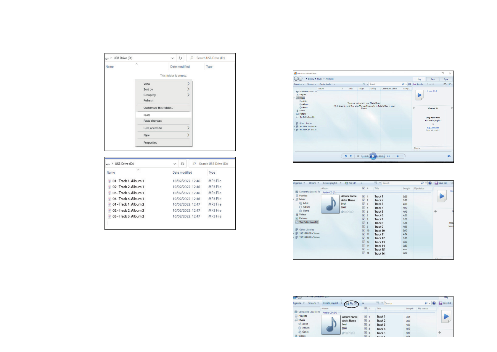Viewport: 497px width, 352px height.
Task: Click the seek bar above the playback controls
Action: (x=373, y=152)
